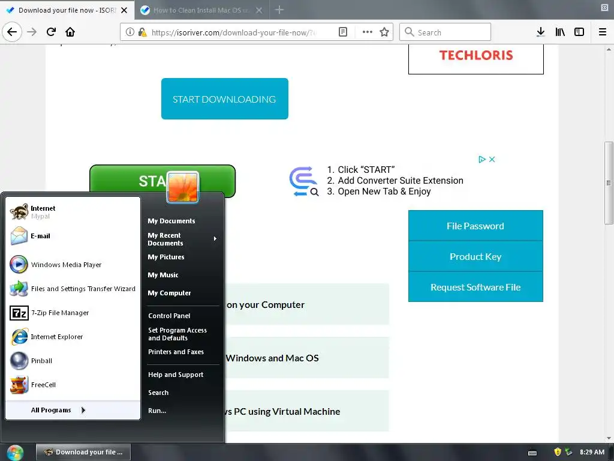Toggle the sidebar icon in toolbar
614x461 pixels.
pyautogui.click(x=579, y=32)
